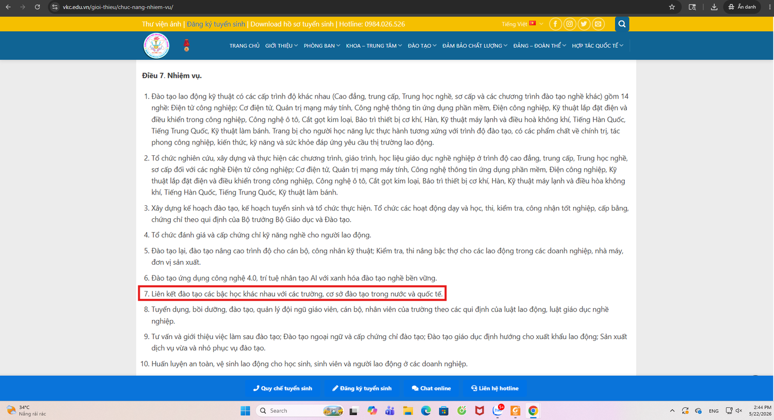Expand the Tiếng Việt language dropdown
The height and width of the screenshot is (420, 774).
click(x=522, y=24)
